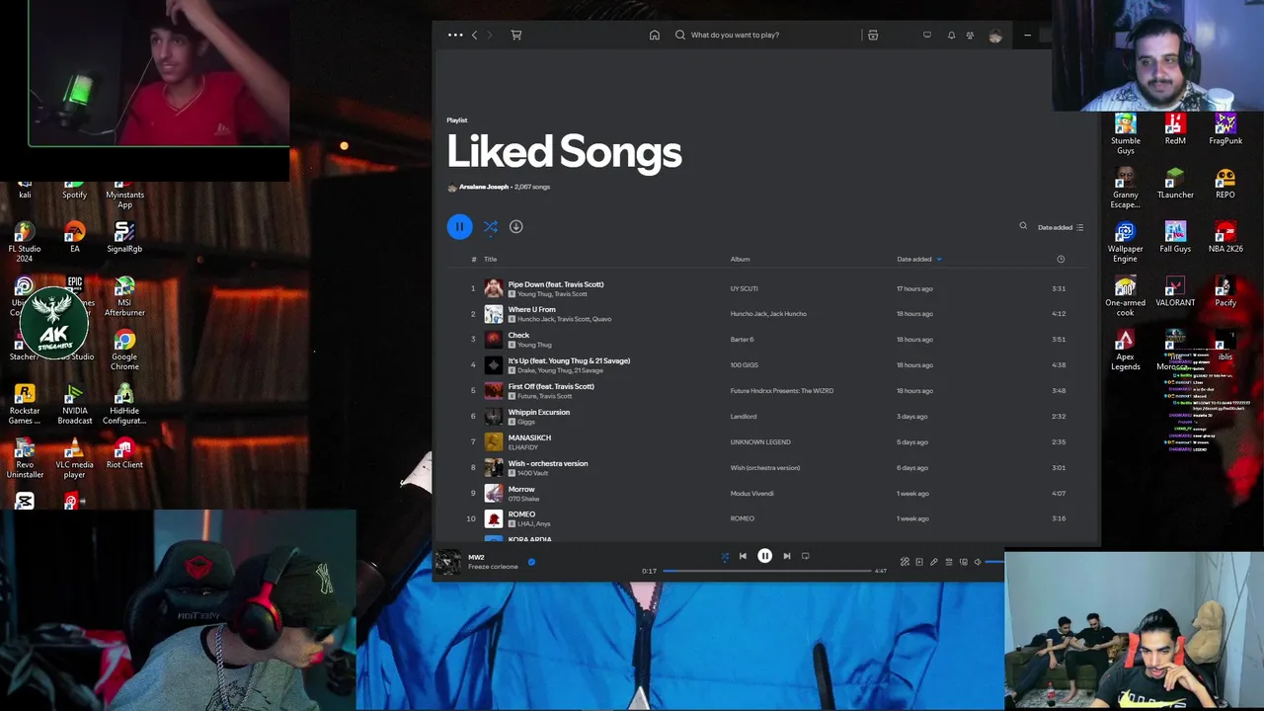Open the 'UY SCUTI' album link
This screenshot has height=711, width=1264.
click(744, 288)
